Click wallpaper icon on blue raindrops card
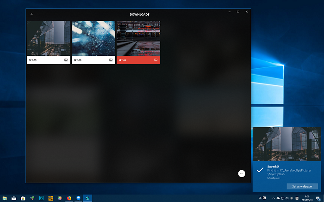Image resolution: width=324 pixels, height=202 pixels. [111, 60]
